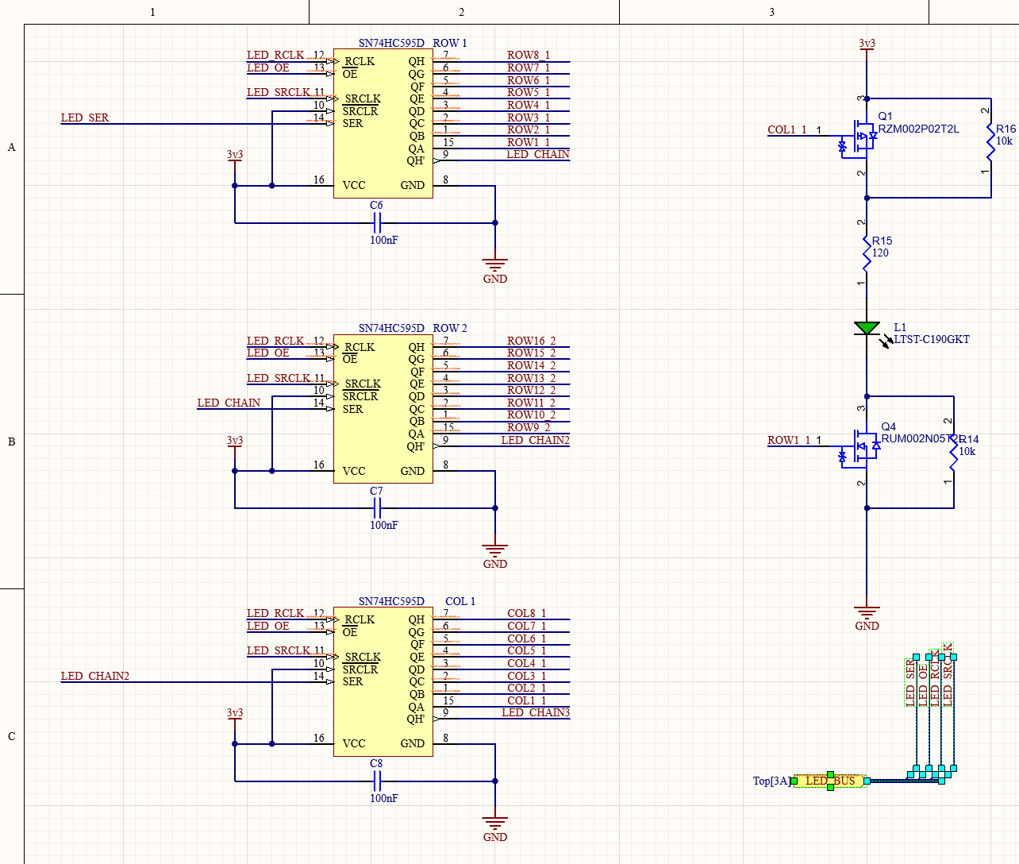This screenshot has height=864, width=1019.
Task: Click the Top[3A] cross-reference text
Action: click(x=772, y=781)
